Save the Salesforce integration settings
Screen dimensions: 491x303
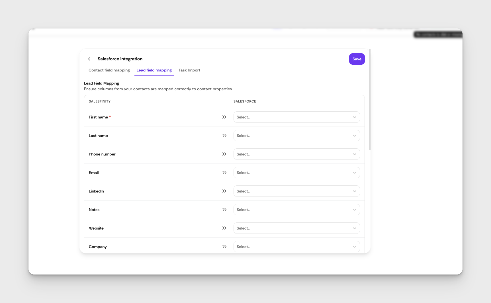(357, 59)
